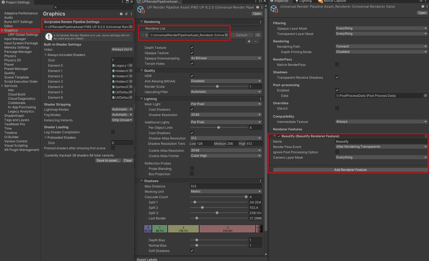The image size is (429, 261).
Task: Open object picker for PostProcessData field
Action: click(x=425, y=95)
